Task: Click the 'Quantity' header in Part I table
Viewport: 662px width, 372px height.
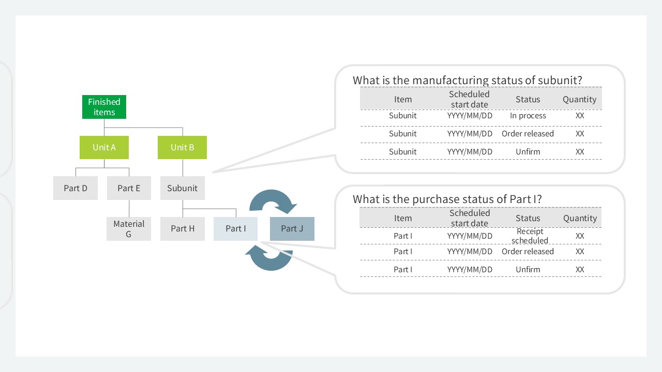Action: pyautogui.click(x=580, y=218)
